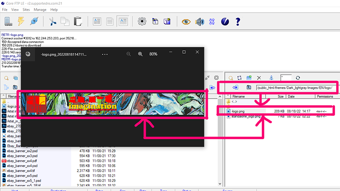Open the Help menu
This screenshot has width=340, height=191.
coord(54,10)
